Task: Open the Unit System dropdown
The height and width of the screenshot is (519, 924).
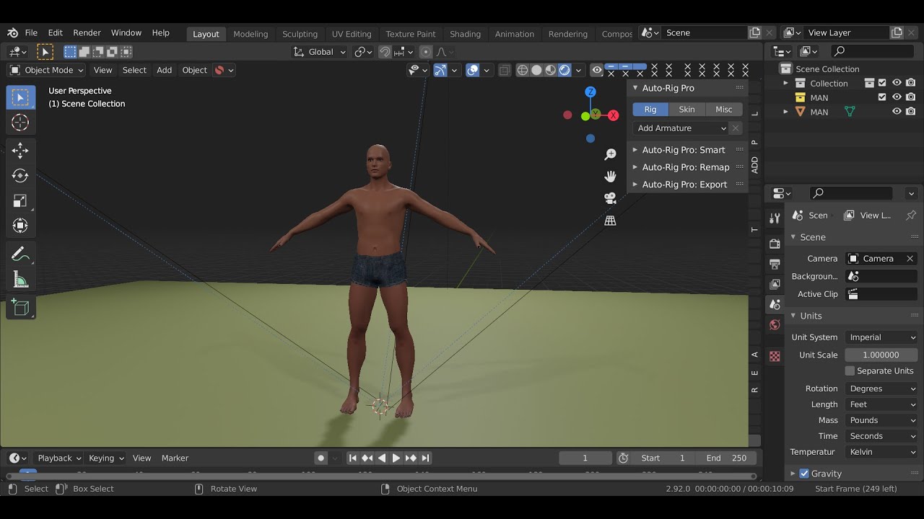Action: click(881, 337)
